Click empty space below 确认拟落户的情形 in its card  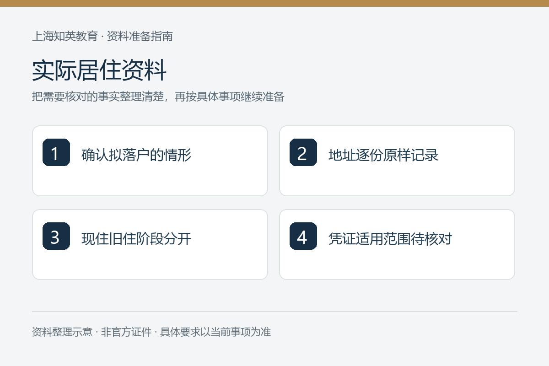pos(150,181)
